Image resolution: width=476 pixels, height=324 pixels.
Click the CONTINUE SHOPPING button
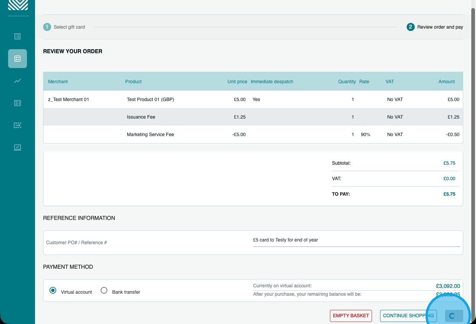click(x=408, y=316)
